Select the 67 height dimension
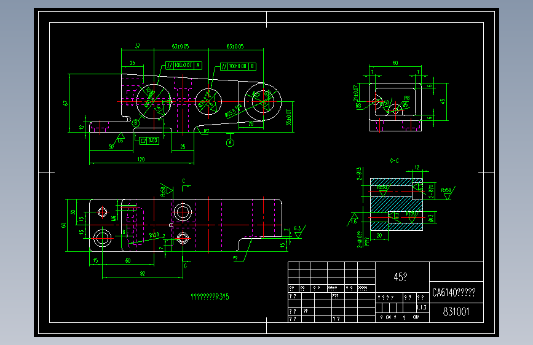The width and height of the screenshot is (533, 345). click(x=65, y=103)
